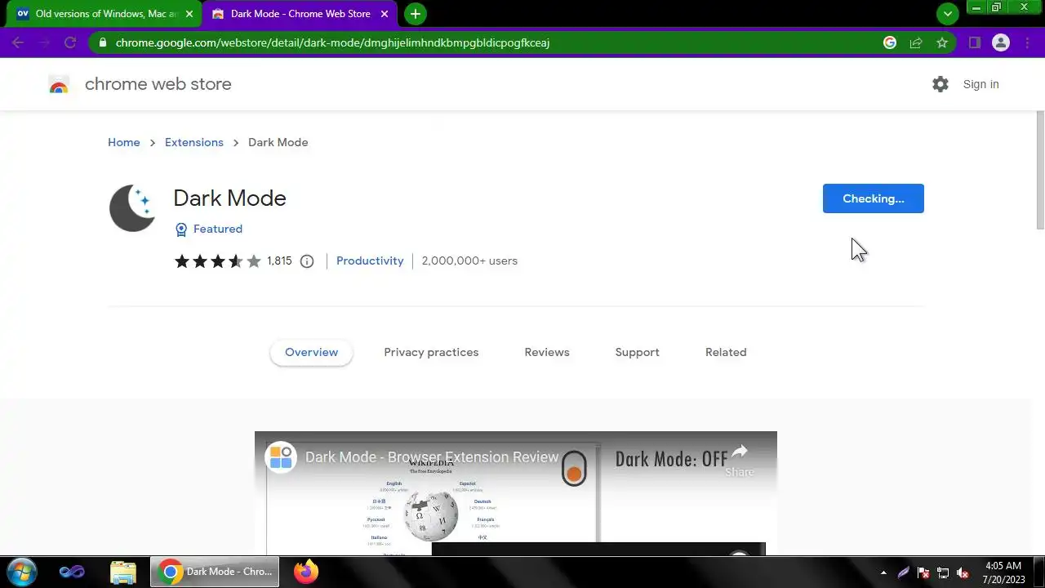This screenshot has width=1045, height=588.
Task: Open the Support tab
Action: click(637, 353)
